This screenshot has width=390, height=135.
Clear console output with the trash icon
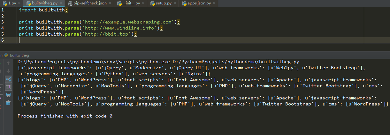pyautogui.click(x=8, y=103)
